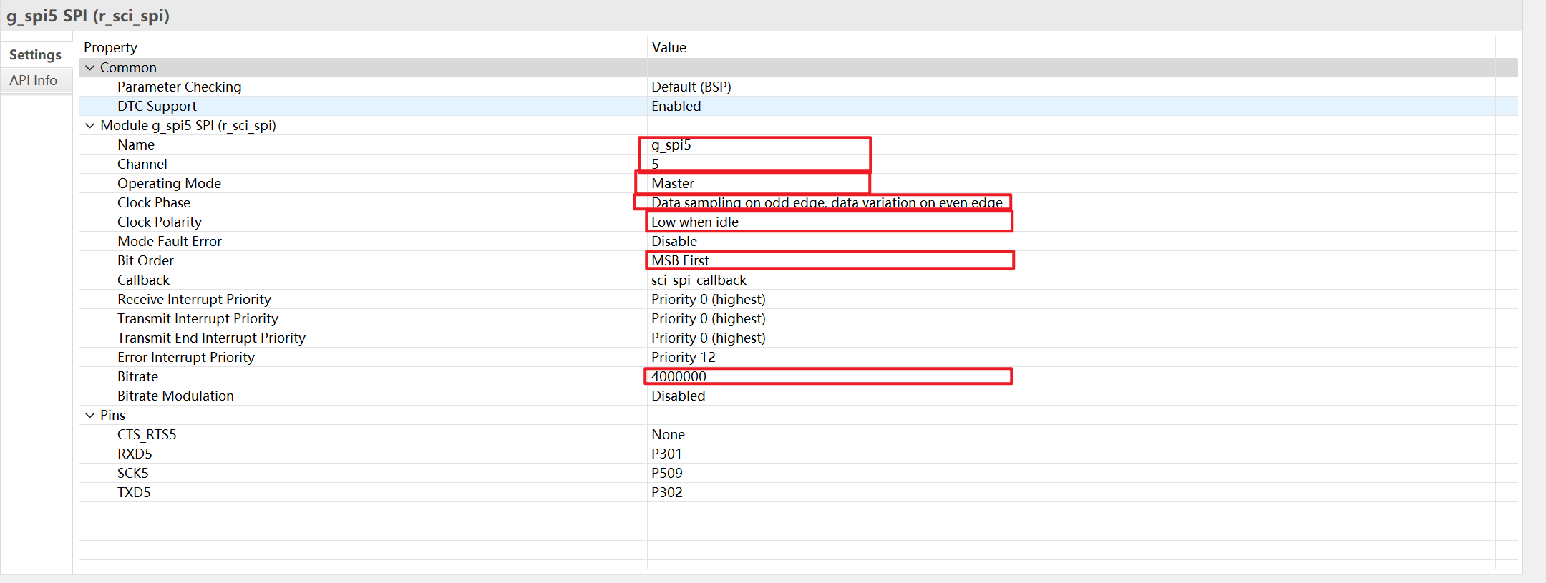Edit the Channel value 5

tap(656, 165)
